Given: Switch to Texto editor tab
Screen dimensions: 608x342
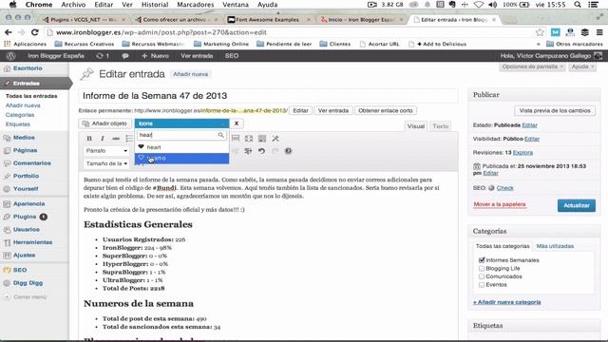Looking at the screenshot, I should (x=441, y=126).
